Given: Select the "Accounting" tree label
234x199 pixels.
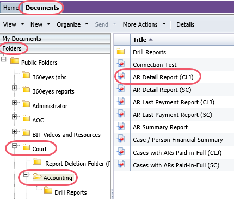Looking at the screenshot, I should pyautogui.click(x=58, y=178).
